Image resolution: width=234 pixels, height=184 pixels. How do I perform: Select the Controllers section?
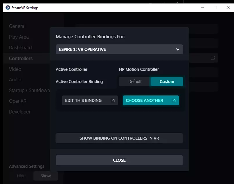point(21,58)
